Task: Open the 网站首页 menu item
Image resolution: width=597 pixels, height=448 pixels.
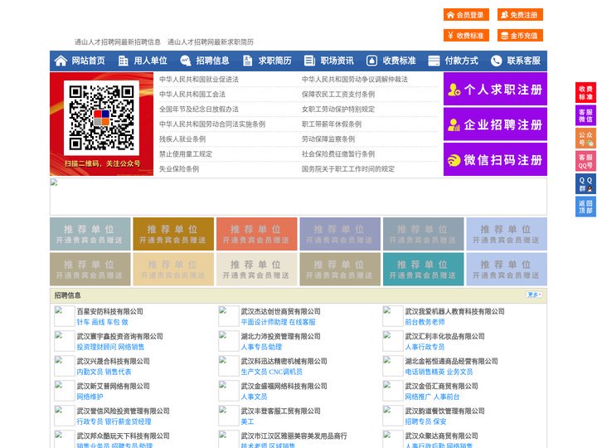Action: [89, 61]
